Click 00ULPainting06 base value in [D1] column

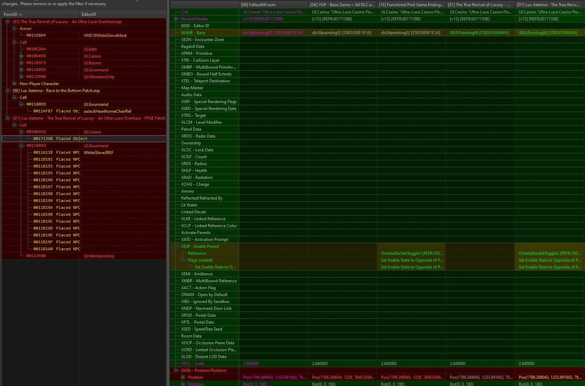coord(548,33)
